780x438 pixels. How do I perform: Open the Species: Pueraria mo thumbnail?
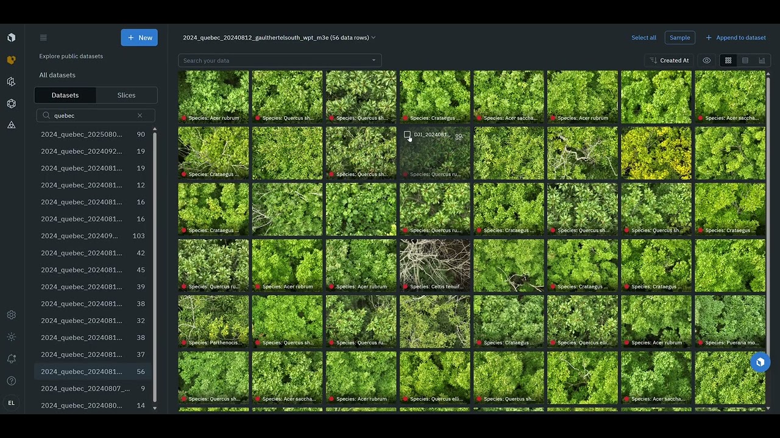730,321
